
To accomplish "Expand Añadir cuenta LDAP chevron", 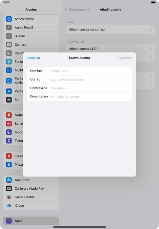I will click(x=151, y=49).
